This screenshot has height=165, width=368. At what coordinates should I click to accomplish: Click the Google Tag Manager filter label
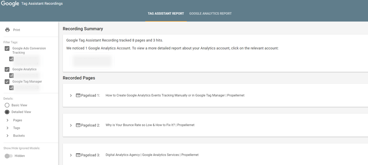[x=27, y=82]
